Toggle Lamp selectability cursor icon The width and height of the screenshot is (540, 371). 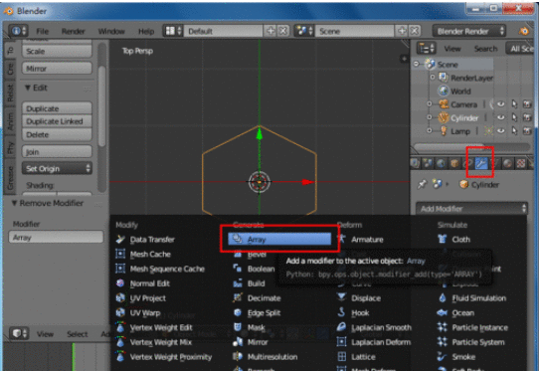click(x=514, y=131)
